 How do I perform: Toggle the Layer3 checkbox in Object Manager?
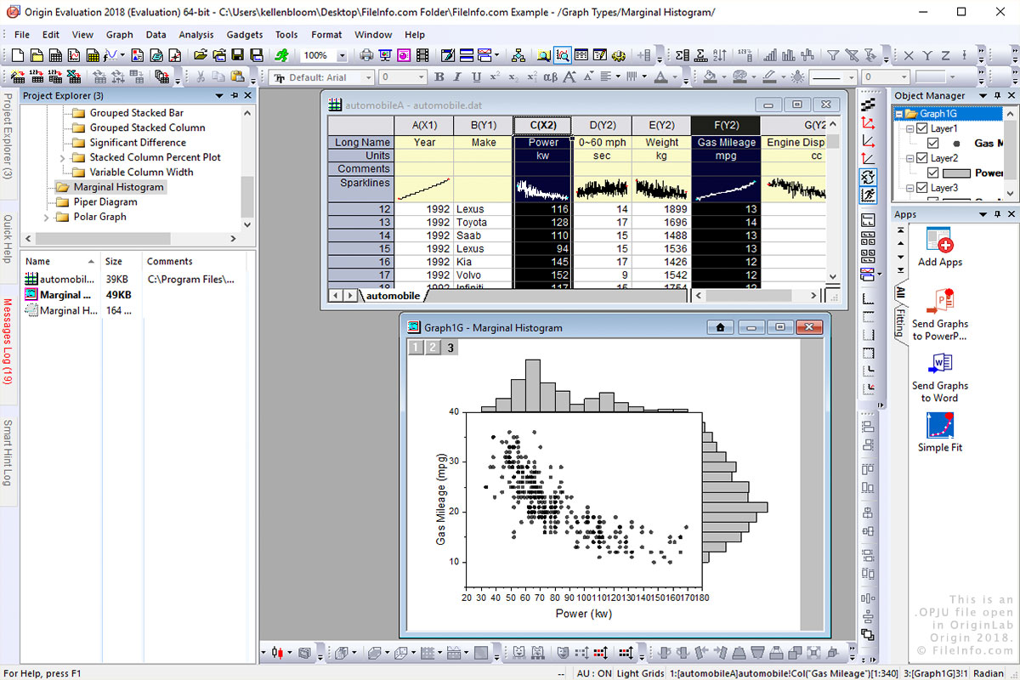922,188
